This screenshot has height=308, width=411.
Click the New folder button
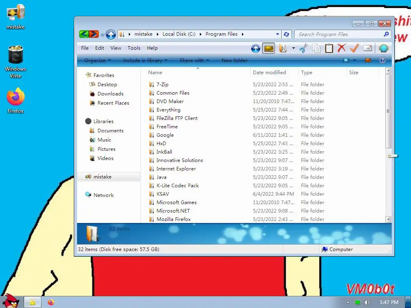(234, 61)
